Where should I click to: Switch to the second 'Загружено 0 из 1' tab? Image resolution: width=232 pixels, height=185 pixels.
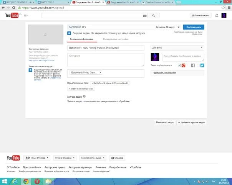pyautogui.click(x=123, y=2)
